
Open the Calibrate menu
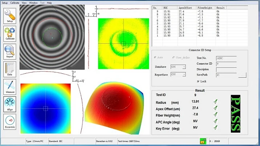[x=15, y=3]
